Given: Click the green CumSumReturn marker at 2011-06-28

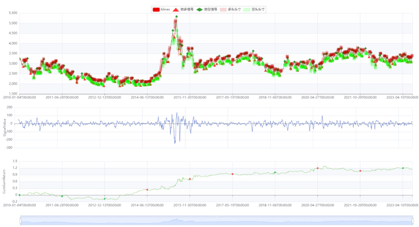Looking at the screenshot, I should (62, 196).
